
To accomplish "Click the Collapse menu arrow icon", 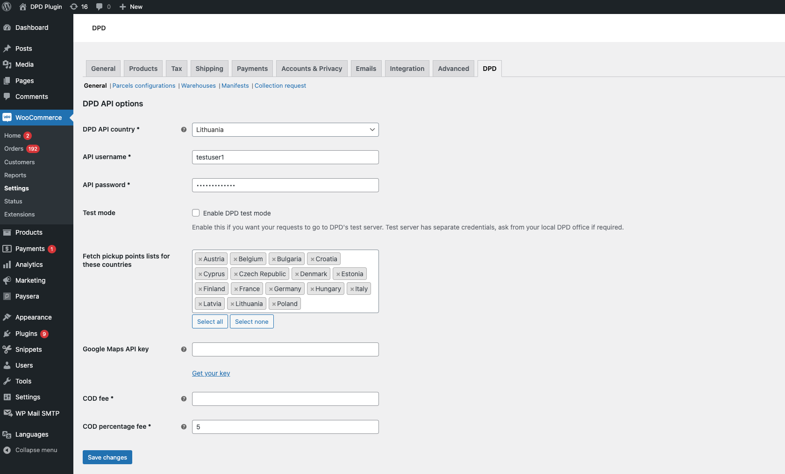I will click(x=7, y=450).
